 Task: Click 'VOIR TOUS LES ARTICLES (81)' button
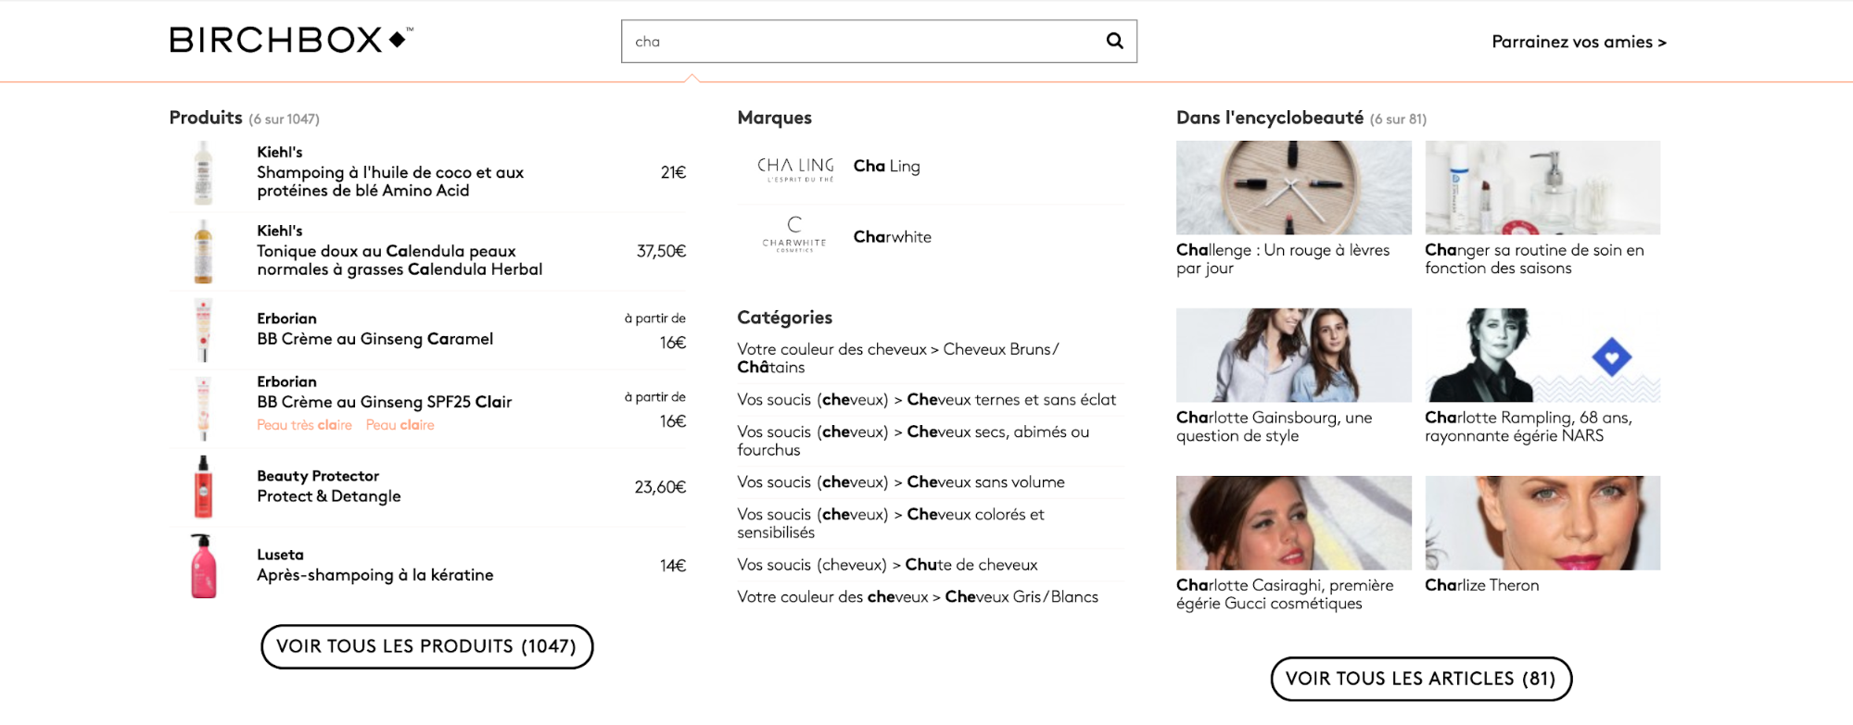tap(1421, 679)
